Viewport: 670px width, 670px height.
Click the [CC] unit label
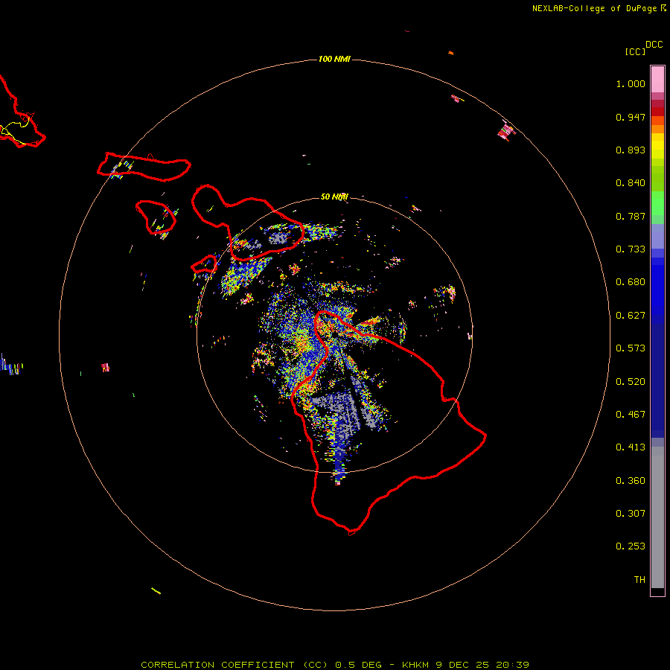(x=635, y=51)
